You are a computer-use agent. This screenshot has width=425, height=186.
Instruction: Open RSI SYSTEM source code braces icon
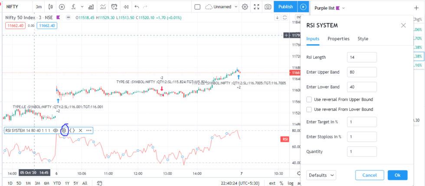(72, 130)
